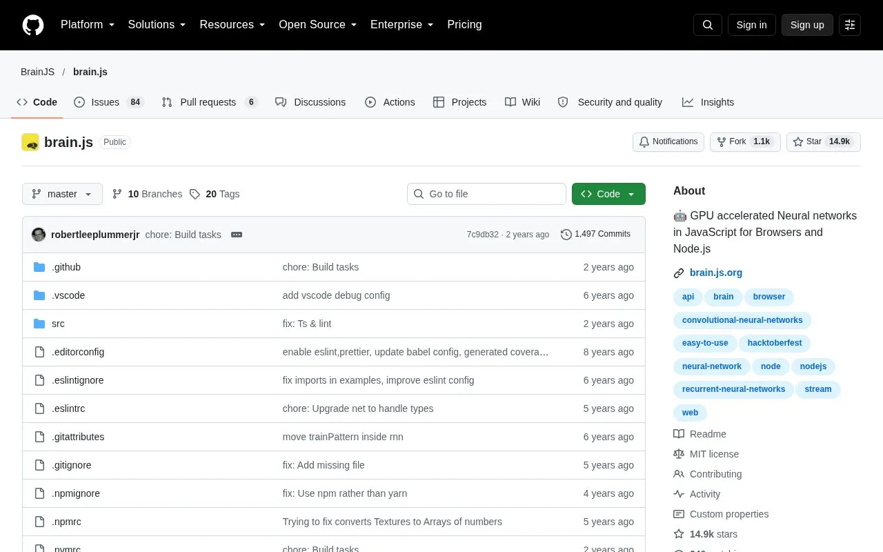Star the brain.js repository

click(824, 141)
